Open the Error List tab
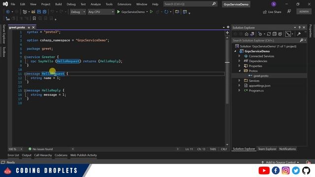The image size is (315, 177). [13, 155]
